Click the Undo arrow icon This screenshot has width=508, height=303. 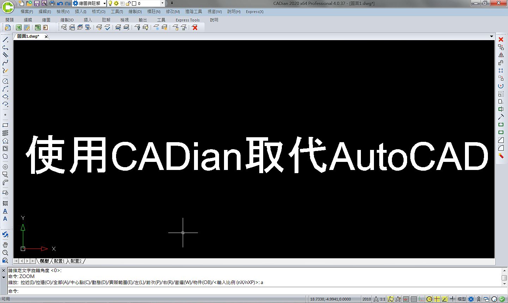[60, 4]
